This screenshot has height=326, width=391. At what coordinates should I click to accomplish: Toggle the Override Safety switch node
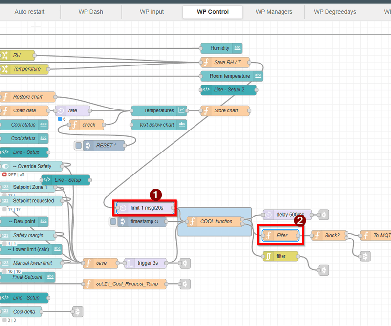6,166
